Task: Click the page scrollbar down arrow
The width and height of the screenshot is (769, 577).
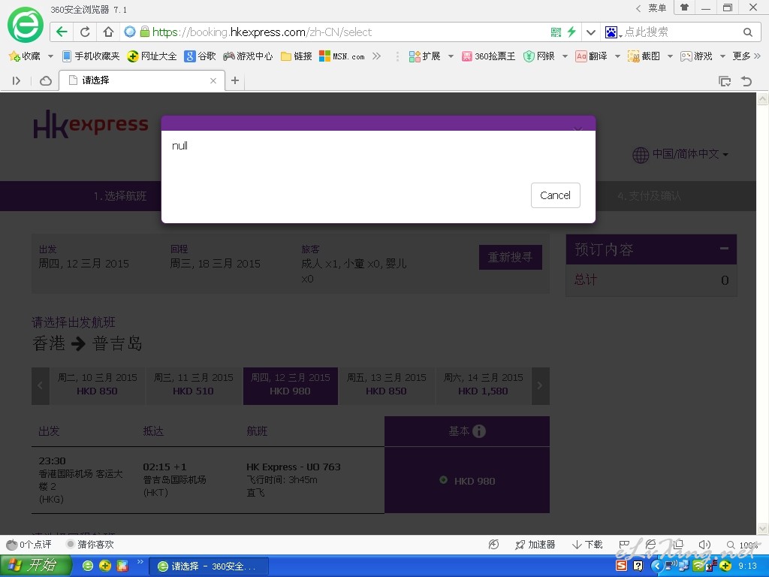Action: point(763,528)
